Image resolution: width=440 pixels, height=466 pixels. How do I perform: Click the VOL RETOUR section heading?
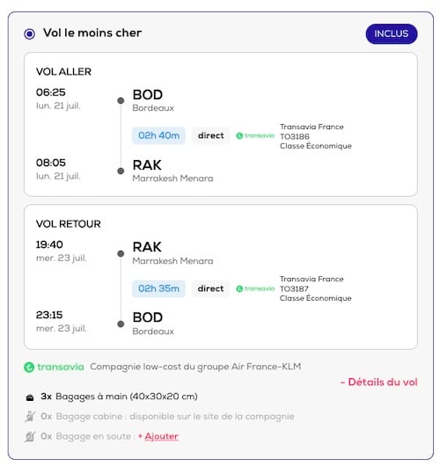coord(69,224)
